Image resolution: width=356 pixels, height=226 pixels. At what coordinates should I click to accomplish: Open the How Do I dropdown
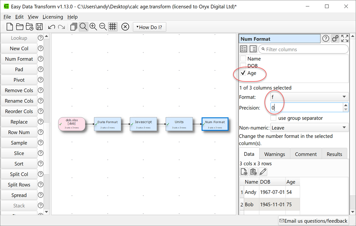pos(150,27)
